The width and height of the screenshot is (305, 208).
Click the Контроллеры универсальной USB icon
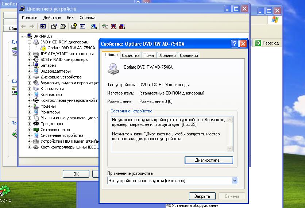[x=36, y=100]
